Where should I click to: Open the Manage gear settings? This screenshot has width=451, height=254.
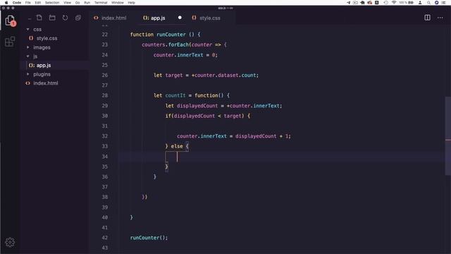tap(10, 243)
